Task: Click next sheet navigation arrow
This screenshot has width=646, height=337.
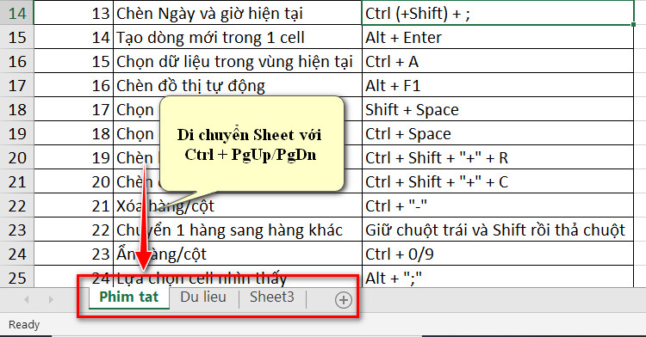Action: pyautogui.click(x=51, y=299)
